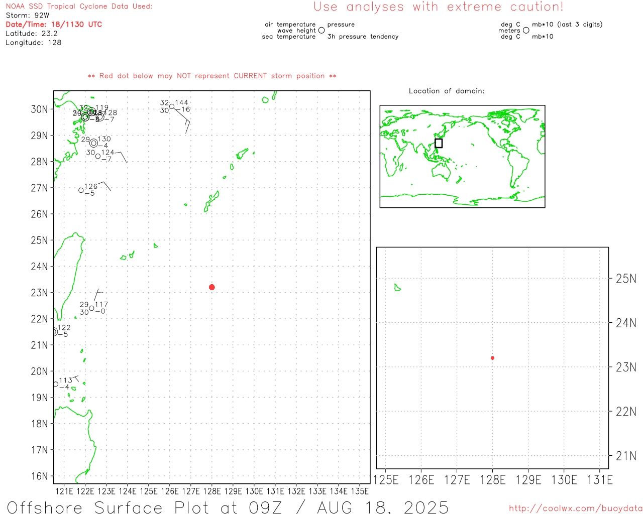
Task: Click 'Use analyses with extreme caution!' warning
Action: 439,7
